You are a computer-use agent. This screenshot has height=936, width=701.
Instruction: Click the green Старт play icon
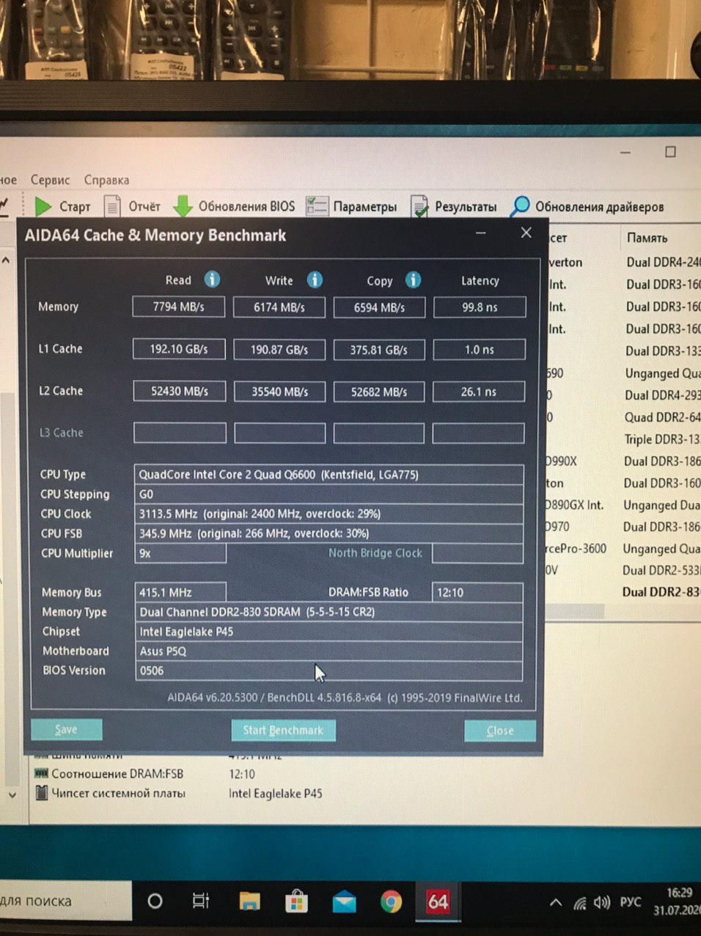[43, 207]
